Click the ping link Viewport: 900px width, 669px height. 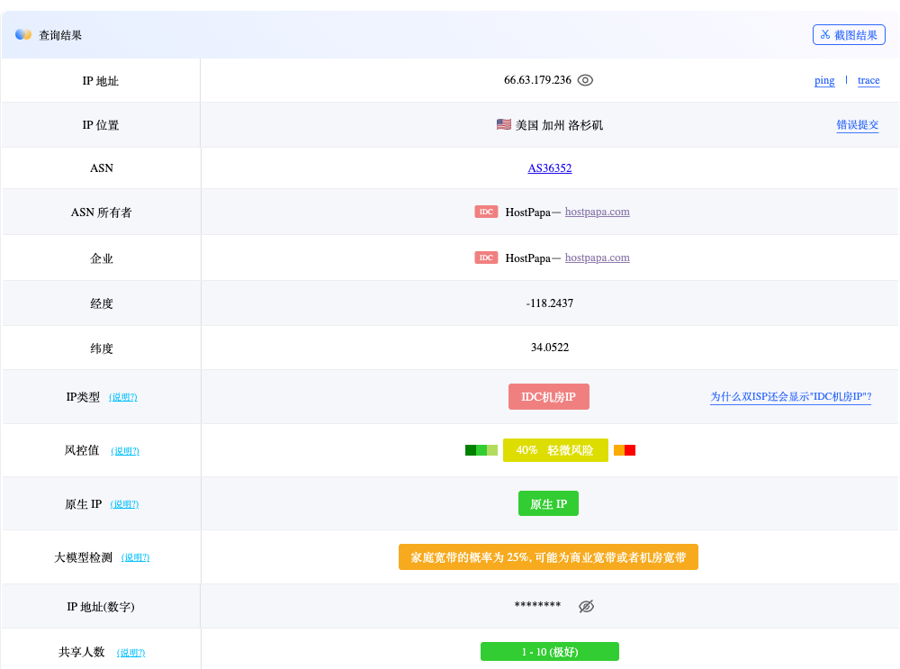pyautogui.click(x=824, y=80)
